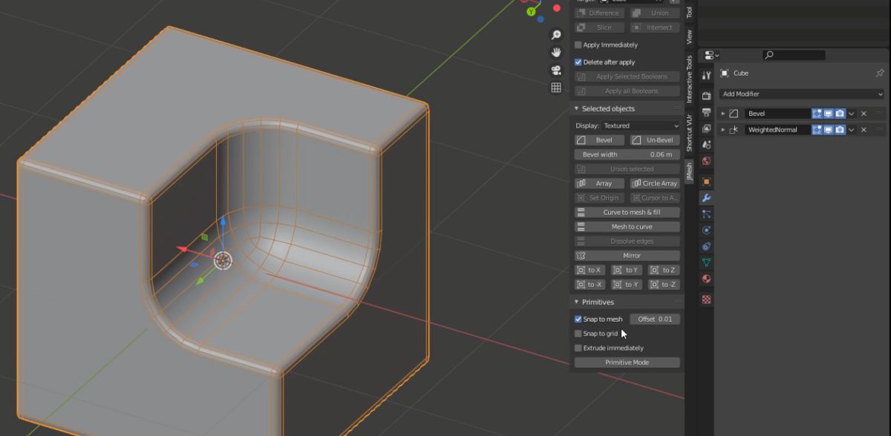Click the red negative-X gizmo dot
The image size is (891, 436).
[557, 8]
